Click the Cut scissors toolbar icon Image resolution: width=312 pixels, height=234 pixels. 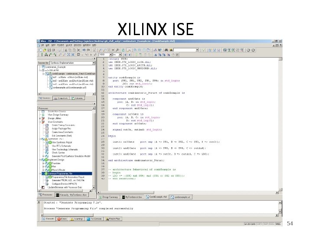click(66, 50)
